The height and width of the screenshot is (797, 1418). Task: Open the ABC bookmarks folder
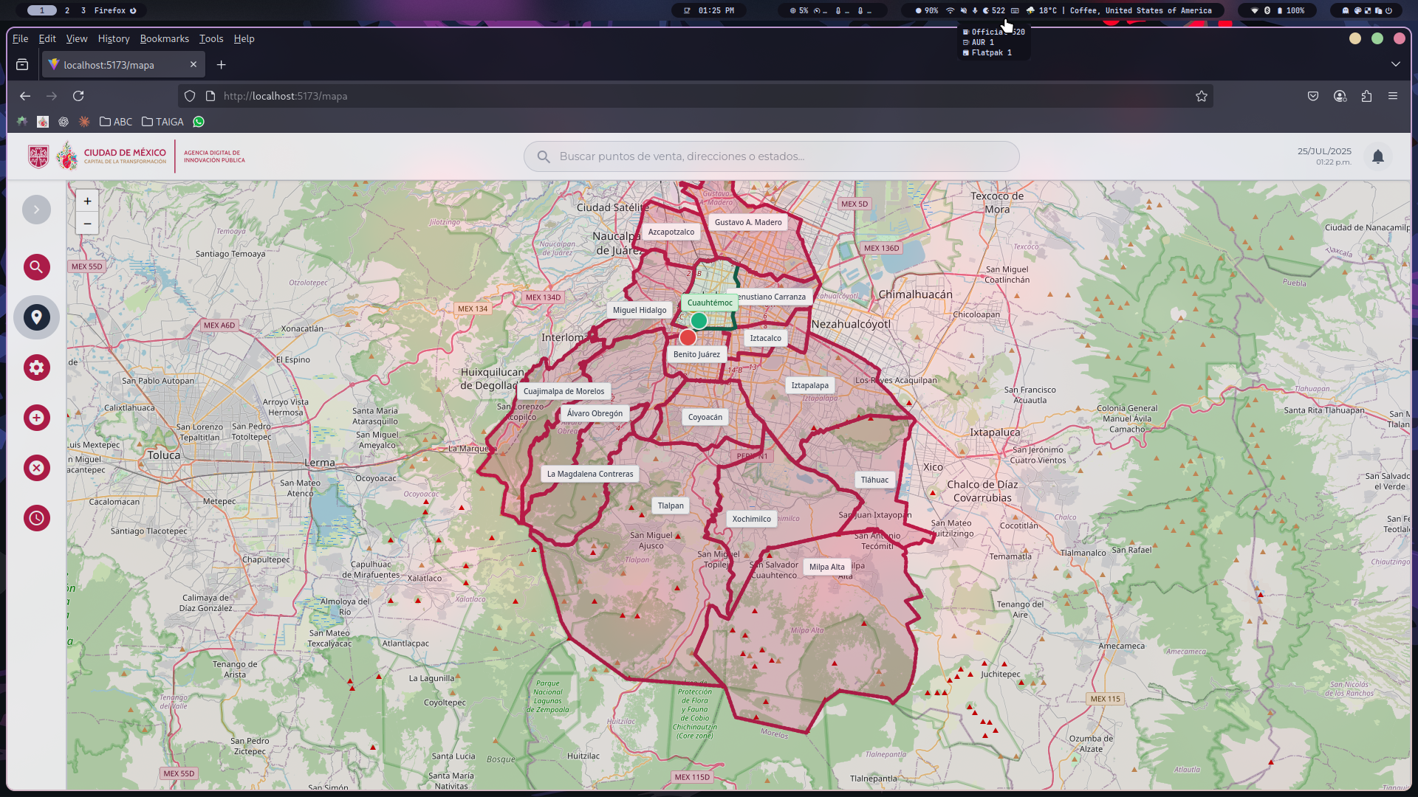[116, 122]
